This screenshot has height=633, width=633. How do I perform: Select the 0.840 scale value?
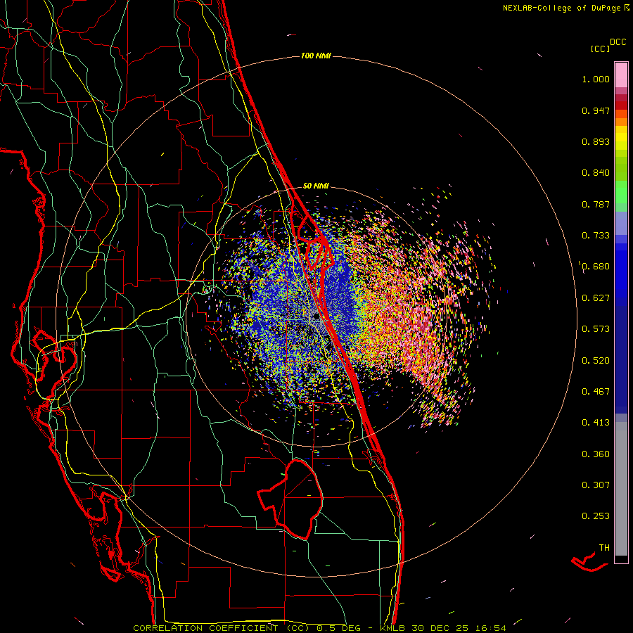[x=596, y=173]
